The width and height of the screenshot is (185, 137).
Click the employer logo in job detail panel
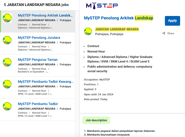(x=88, y=31)
